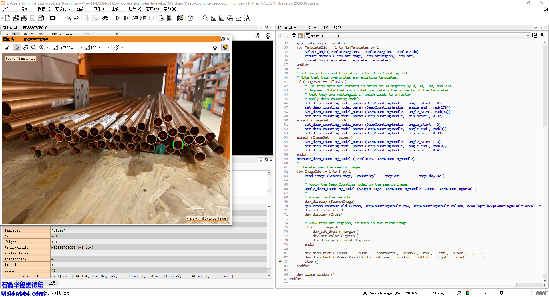Expand the 100 % zoom dropdown
The height and width of the screenshot is (297, 549).
point(108,48)
